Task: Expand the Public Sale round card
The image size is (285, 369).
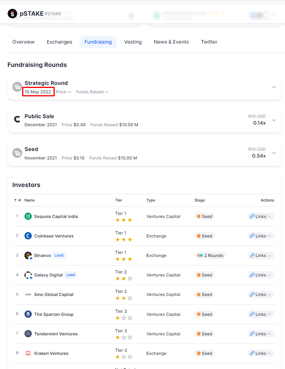Action: click(x=274, y=120)
